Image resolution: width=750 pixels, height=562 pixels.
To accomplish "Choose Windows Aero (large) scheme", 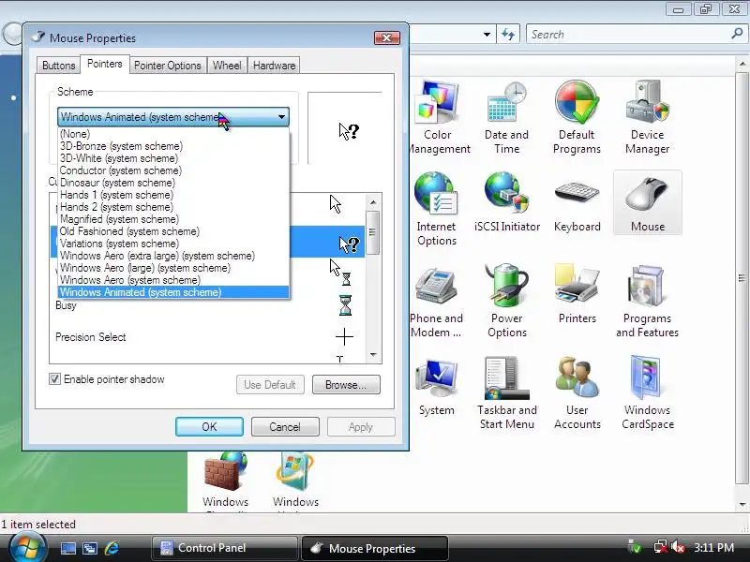I will click(x=173, y=268).
